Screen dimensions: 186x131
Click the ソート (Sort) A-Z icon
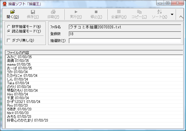[x=160, y=12]
